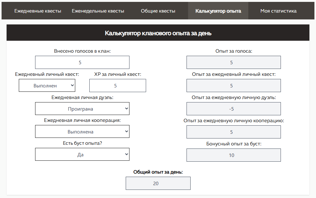Click the chevron arrow of the Да dropdown
Viewport: 316px width, 198px height.
[x=126, y=154]
